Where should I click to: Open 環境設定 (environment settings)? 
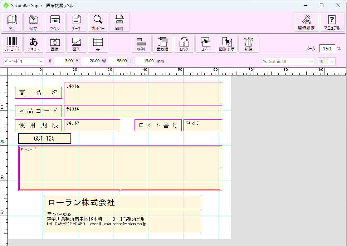pyautogui.click(x=306, y=22)
